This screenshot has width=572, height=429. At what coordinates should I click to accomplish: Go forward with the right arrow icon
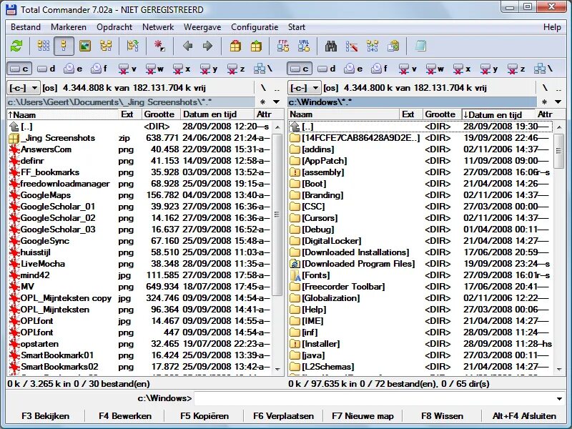207,46
